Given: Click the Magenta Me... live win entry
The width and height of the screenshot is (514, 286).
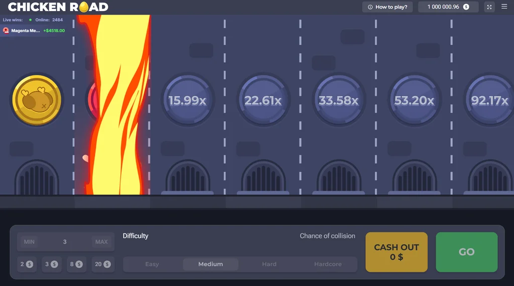Looking at the screenshot, I should coord(34,31).
